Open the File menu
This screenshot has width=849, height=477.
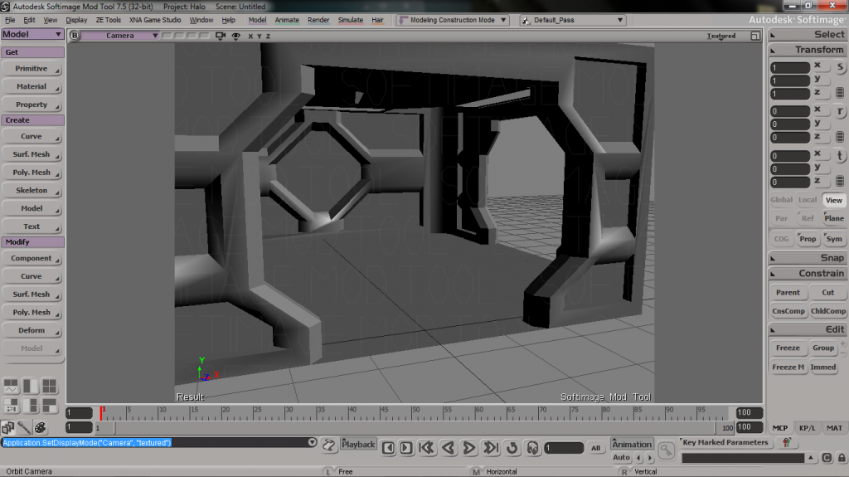(10, 20)
